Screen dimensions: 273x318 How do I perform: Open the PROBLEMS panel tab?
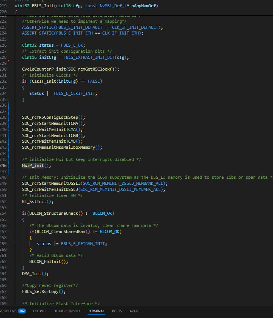[x=13, y=311]
